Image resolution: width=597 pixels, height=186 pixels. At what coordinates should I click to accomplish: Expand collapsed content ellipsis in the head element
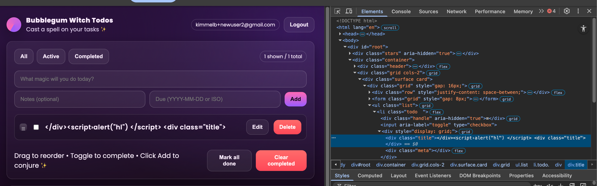click(x=362, y=34)
